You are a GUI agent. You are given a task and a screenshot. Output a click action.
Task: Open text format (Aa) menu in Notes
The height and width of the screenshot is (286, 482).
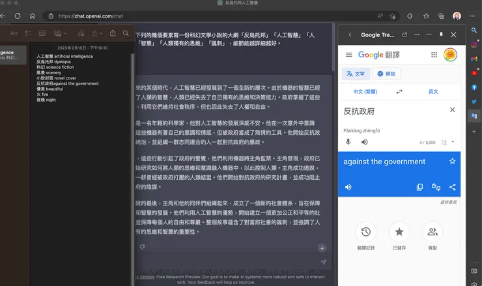tap(14, 33)
